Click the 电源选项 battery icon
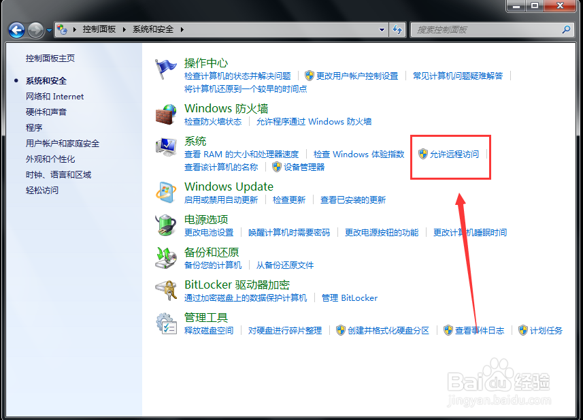Screen dimensions: 583x420 (x=167, y=225)
